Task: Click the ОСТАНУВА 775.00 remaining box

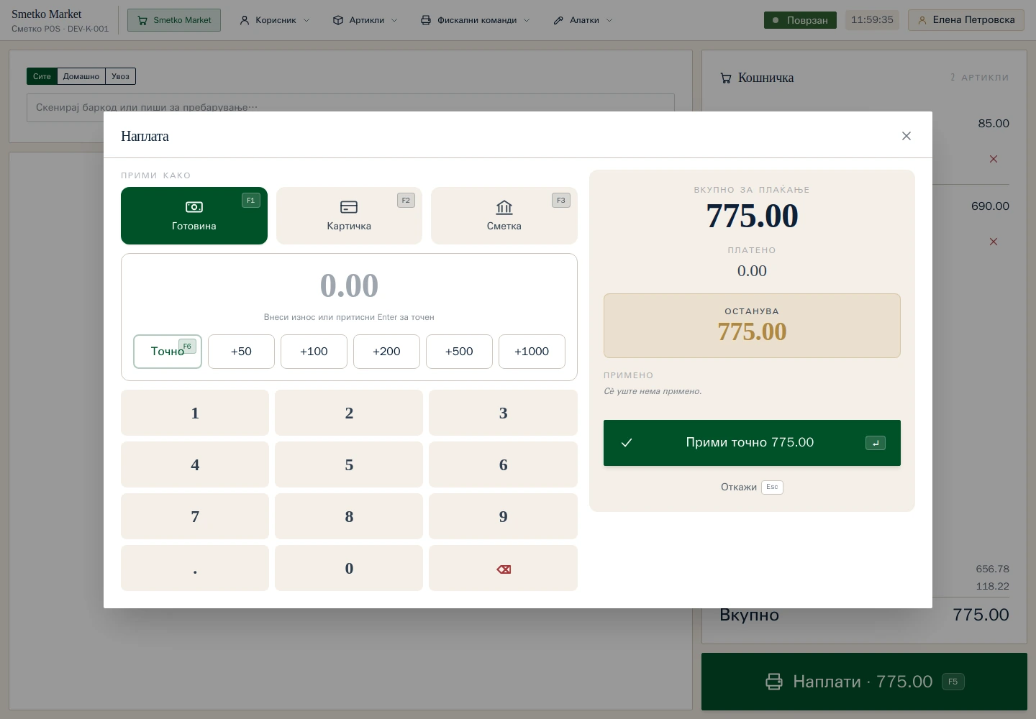Action: (752, 326)
